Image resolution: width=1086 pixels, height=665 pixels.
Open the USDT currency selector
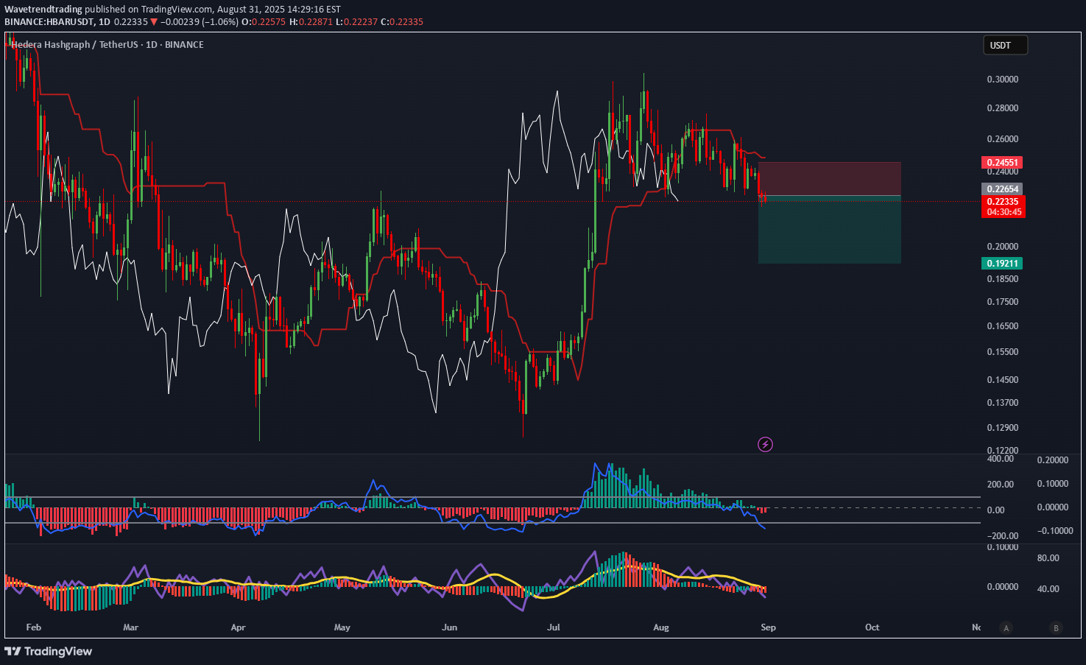click(1005, 45)
